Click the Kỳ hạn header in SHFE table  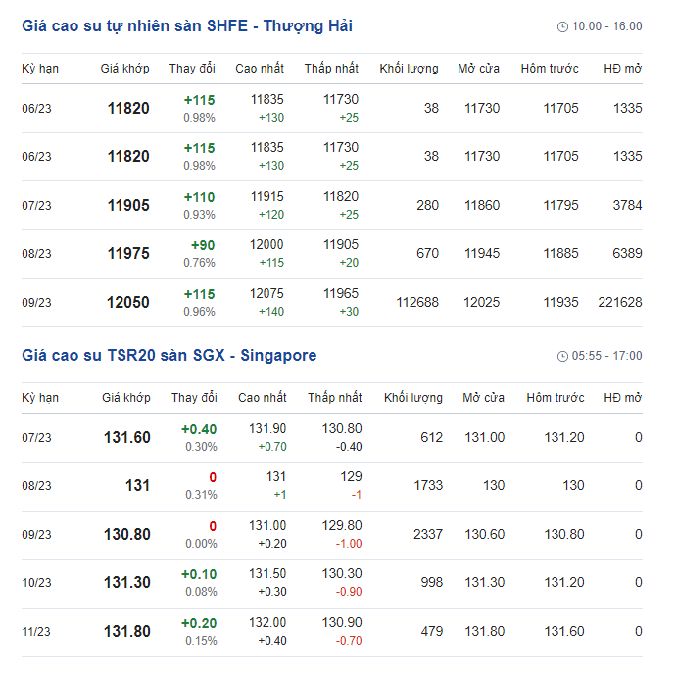click(40, 69)
